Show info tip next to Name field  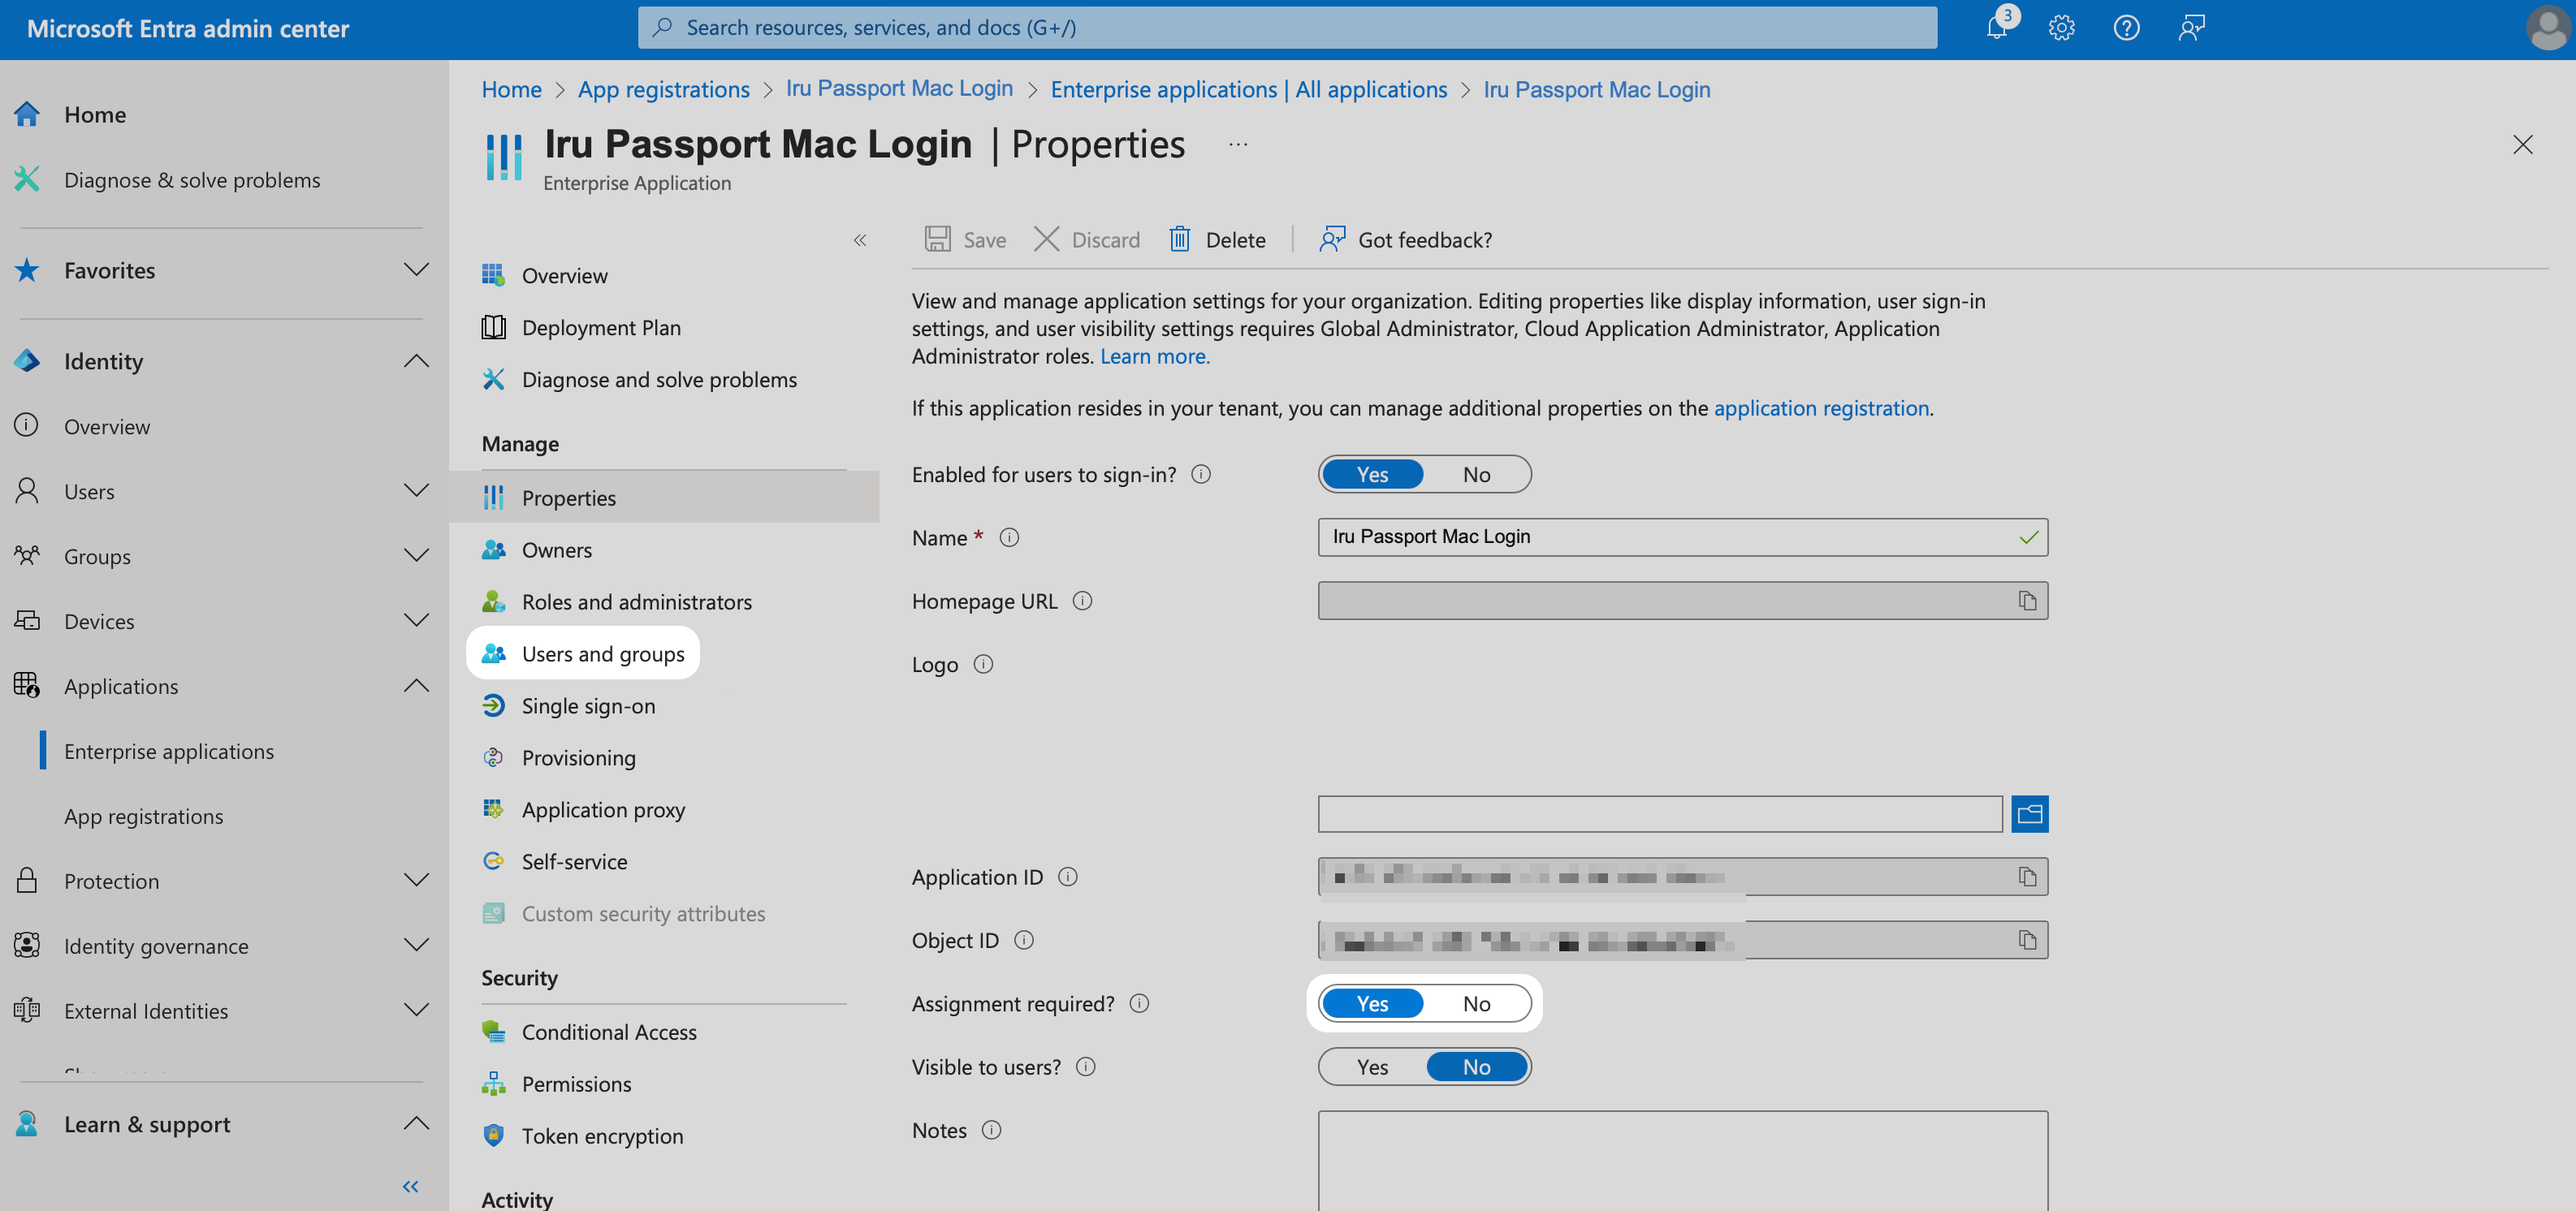pyautogui.click(x=1009, y=537)
